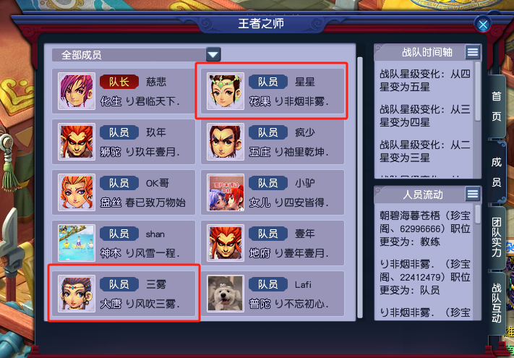The width and height of the screenshot is (514, 358).
Task: Switch to the 首页 side tab
Action: point(497,106)
